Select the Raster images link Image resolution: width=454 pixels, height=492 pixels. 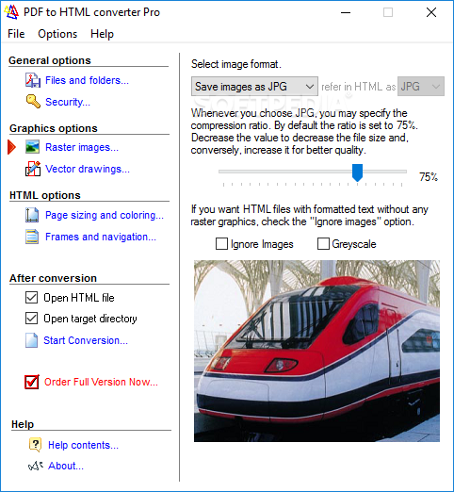(82, 147)
